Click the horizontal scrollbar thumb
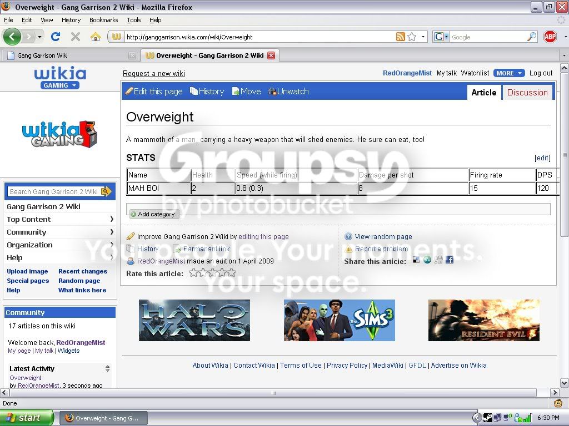The height and width of the screenshot is (426, 569). (x=273, y=393)
